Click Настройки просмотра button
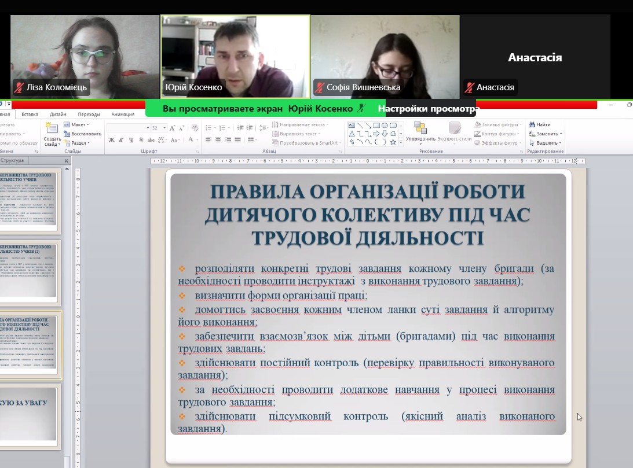The width and height of the screenshot is (633, 468). pyautogui.click(x=429, y=108)
